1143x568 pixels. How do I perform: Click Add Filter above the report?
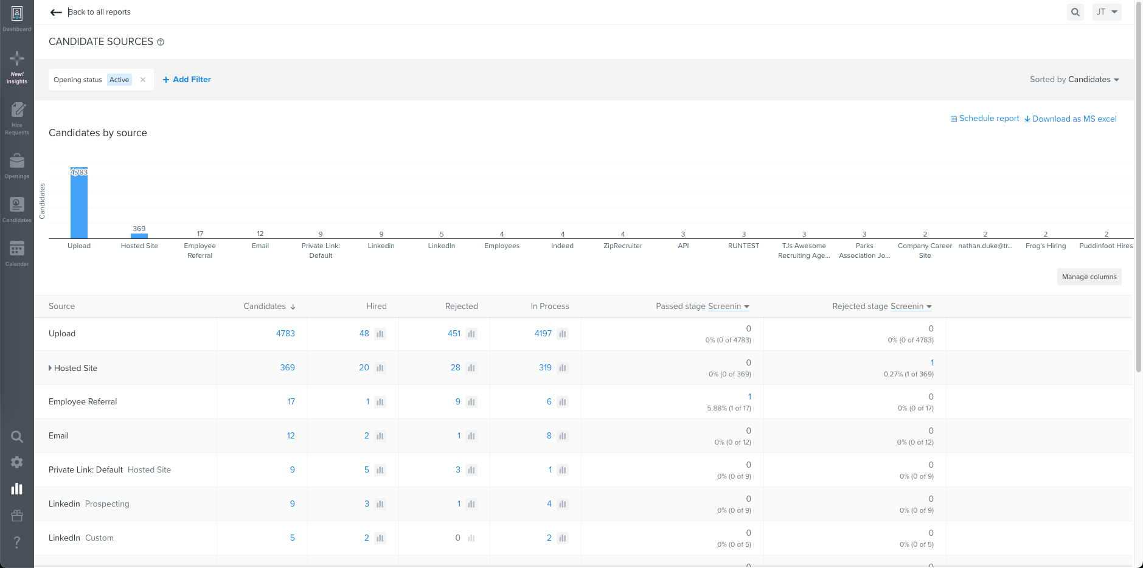tap(187, 79)
